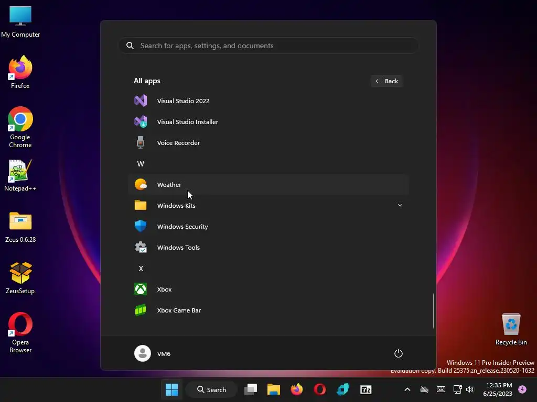Open clock and date 12:35 PM
The width and height of the screenshot is (537, 402).
tap(498, 389)
